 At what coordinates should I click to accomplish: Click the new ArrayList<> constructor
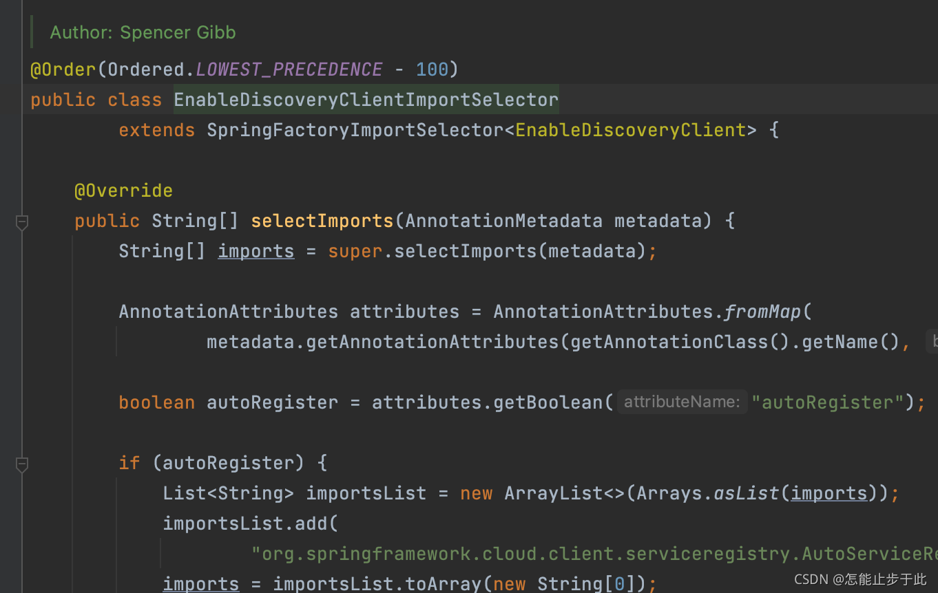[543, 493]
